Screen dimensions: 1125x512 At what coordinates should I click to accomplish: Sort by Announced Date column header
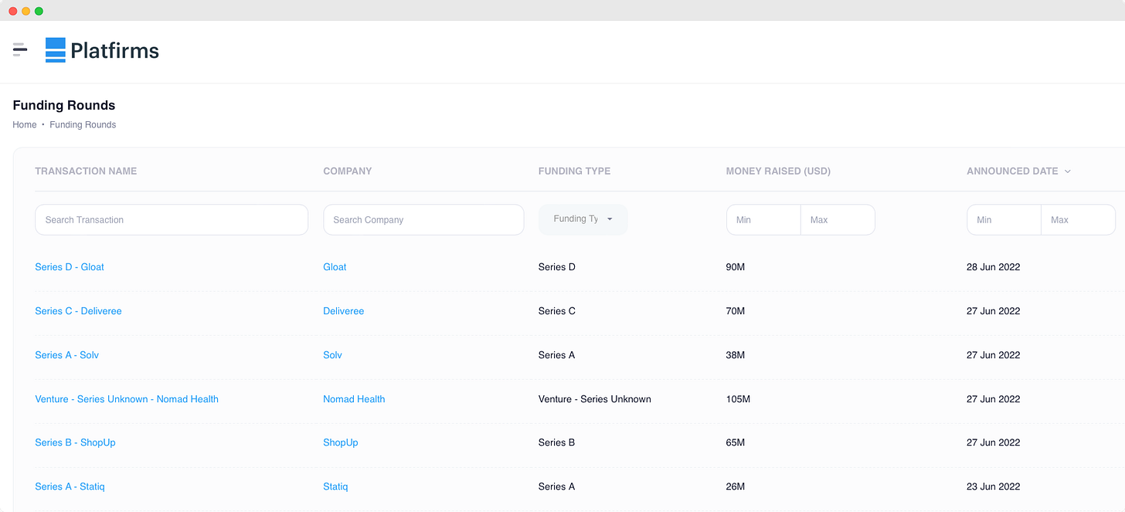(1012, 171)
